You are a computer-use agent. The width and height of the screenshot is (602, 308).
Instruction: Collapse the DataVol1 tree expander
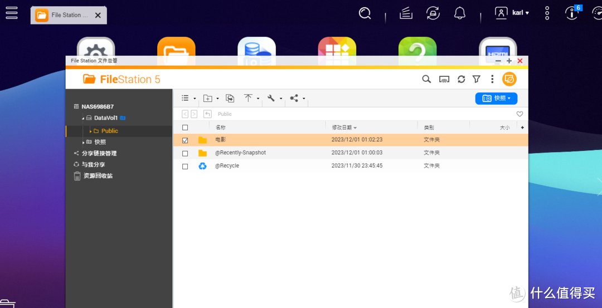coord(83,119)
